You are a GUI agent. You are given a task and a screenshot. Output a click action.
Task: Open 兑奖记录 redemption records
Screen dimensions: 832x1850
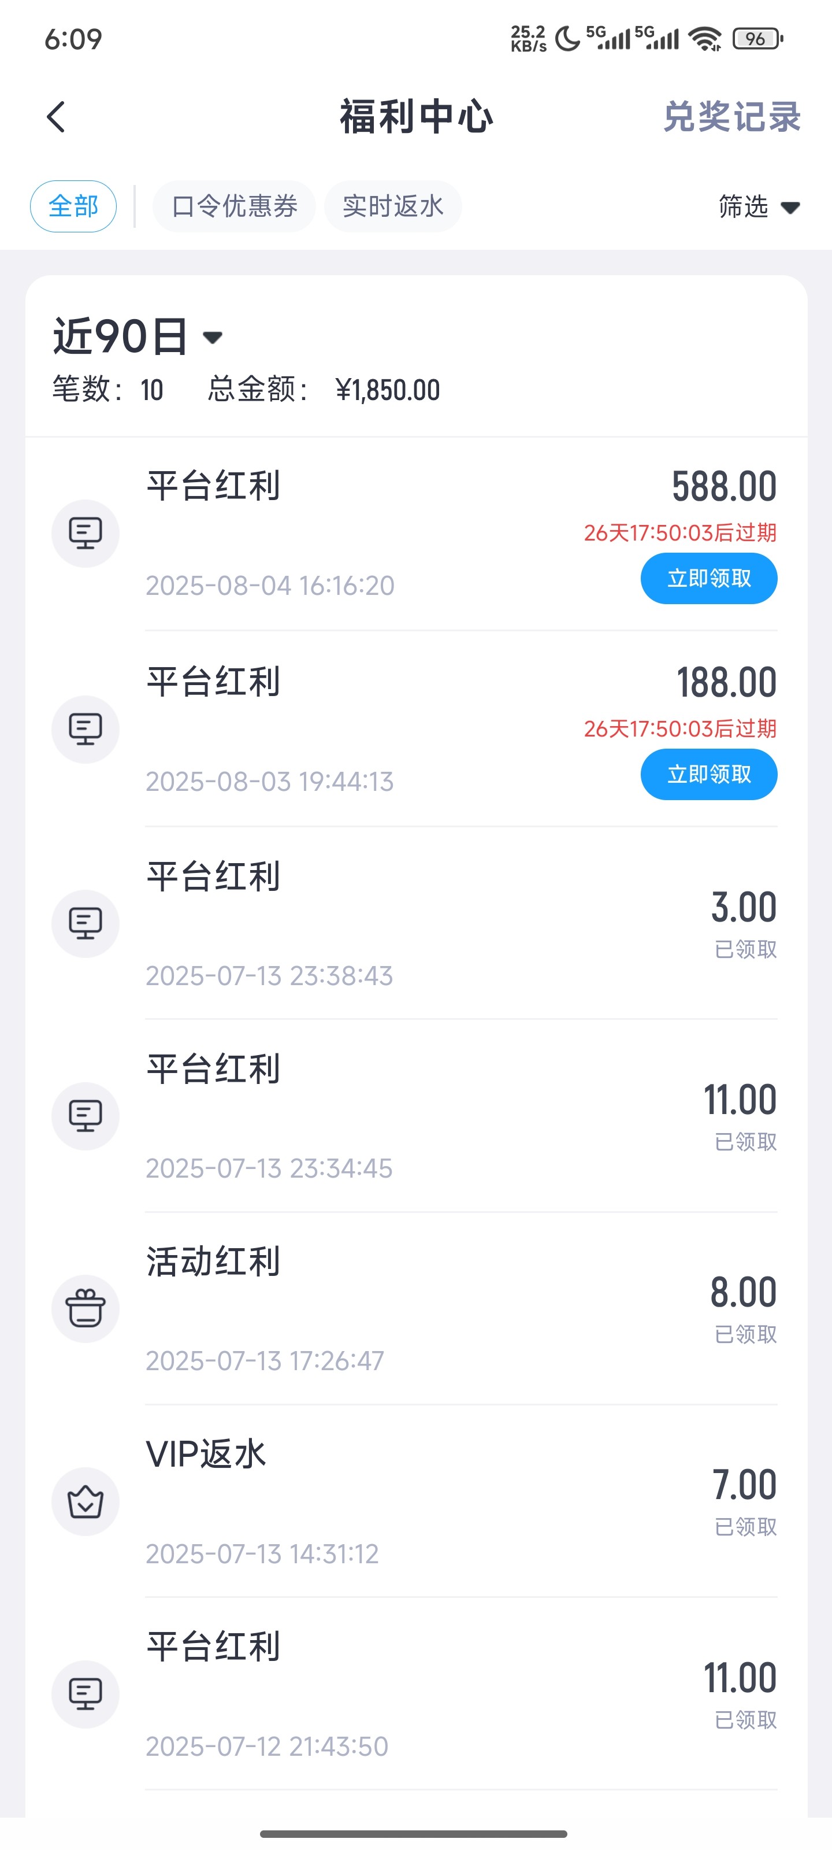(731, 117)
